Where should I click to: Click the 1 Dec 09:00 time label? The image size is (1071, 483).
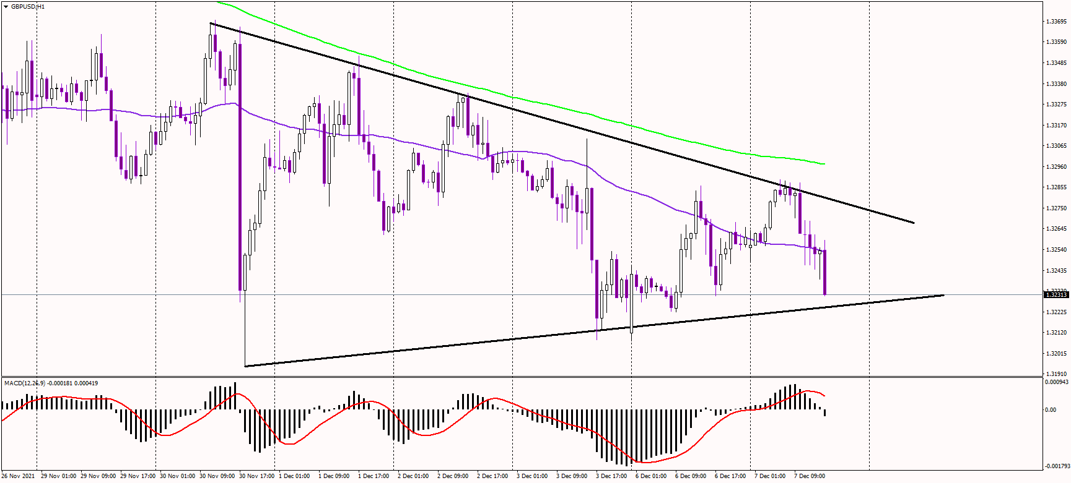tap(334, 476)
